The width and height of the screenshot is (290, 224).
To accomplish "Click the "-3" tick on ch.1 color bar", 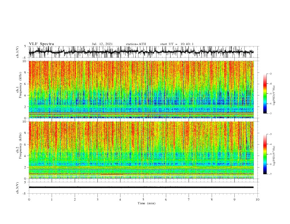I will [270, 74].
